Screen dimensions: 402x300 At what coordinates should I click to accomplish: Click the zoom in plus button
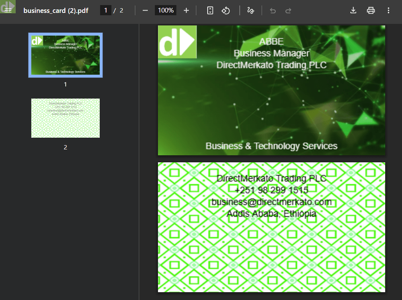click(x=186, y=11)
